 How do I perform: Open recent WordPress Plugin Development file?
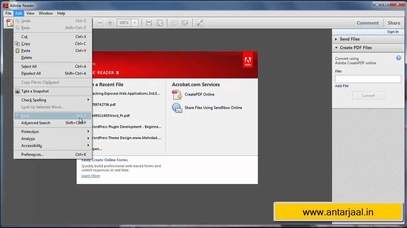pos(127,127)
